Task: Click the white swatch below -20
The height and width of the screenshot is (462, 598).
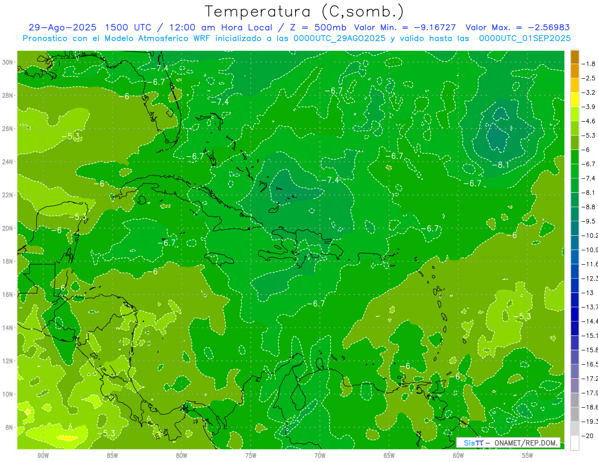Action: pos(575,443)
